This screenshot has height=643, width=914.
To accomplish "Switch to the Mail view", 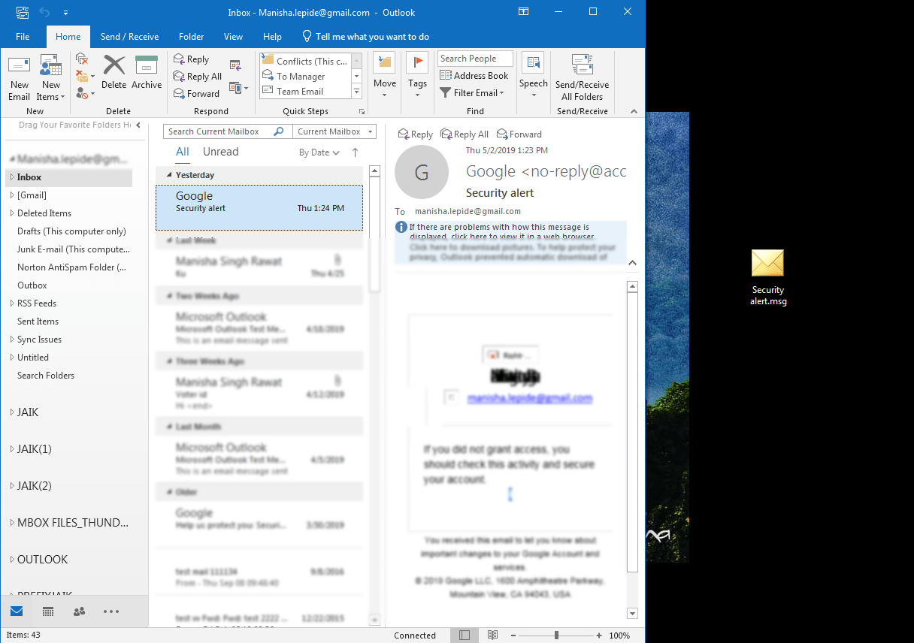I will 17,611.
